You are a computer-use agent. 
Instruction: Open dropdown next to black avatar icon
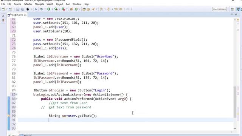coord(31,9)
